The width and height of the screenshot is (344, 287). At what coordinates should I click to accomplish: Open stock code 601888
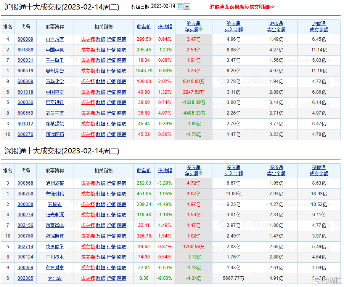pos(26,50)
